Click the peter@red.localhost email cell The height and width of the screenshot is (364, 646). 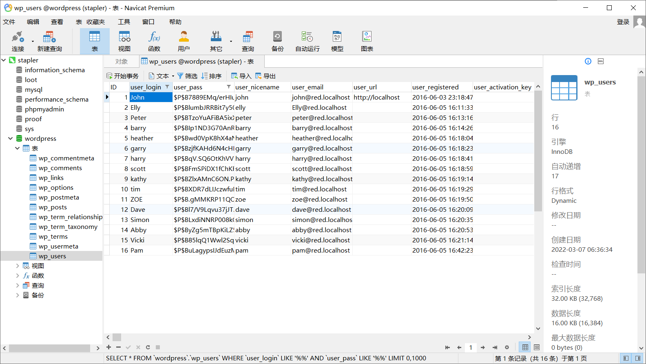coord(321,118)
